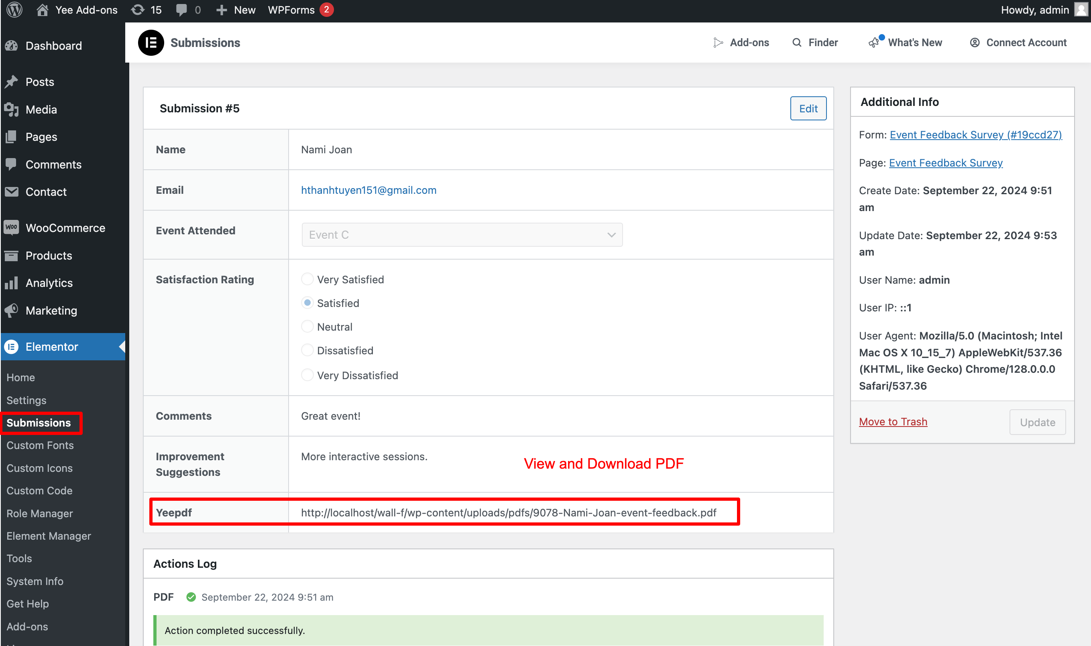Click the Analytics bar chart icon
Image resolution: width=1091 pixels, height=646 pixels.
pos(12,282)
